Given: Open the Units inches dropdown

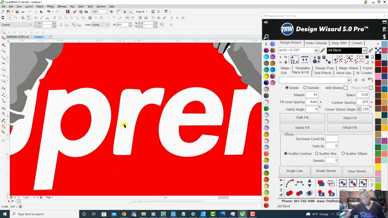Looking at the screenshot, I should tap(108, 25).
